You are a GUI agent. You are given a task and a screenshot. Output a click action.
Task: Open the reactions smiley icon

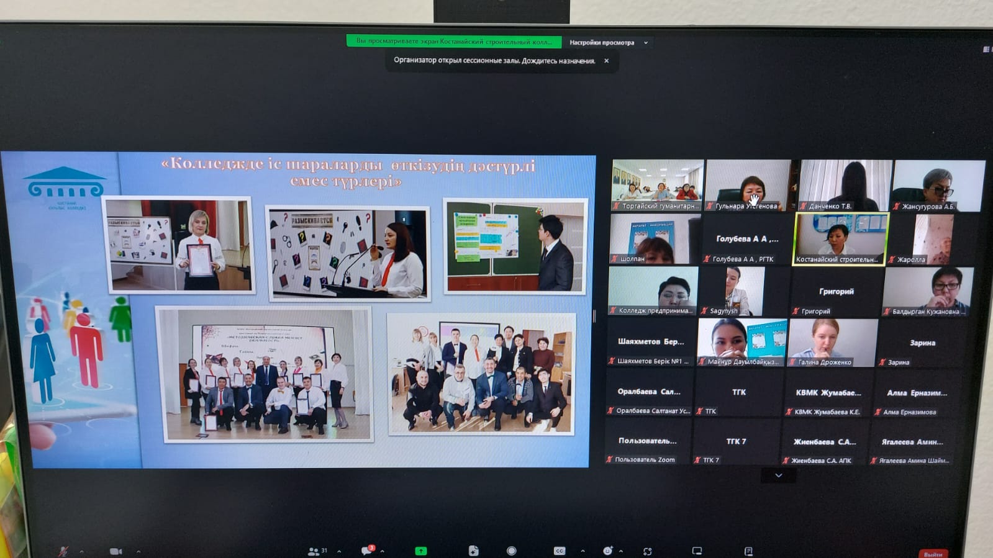pyautogui.click(x=607, y=551)
